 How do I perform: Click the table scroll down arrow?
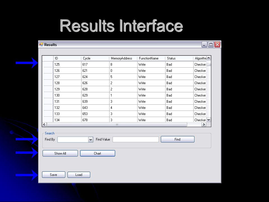tap(208, 120)
